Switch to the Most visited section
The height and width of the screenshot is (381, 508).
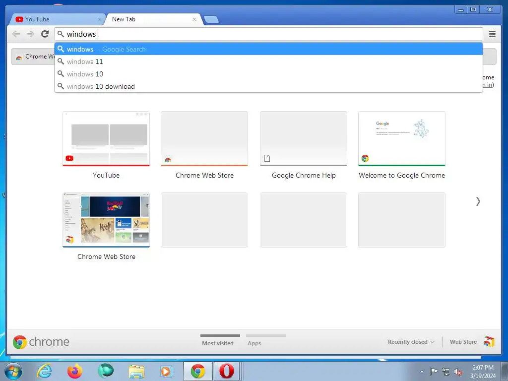[x=218, y=343]
